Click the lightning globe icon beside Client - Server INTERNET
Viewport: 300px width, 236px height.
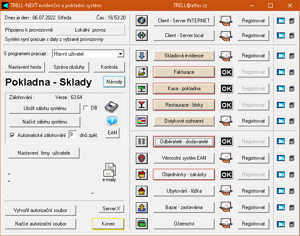point(141,21)
